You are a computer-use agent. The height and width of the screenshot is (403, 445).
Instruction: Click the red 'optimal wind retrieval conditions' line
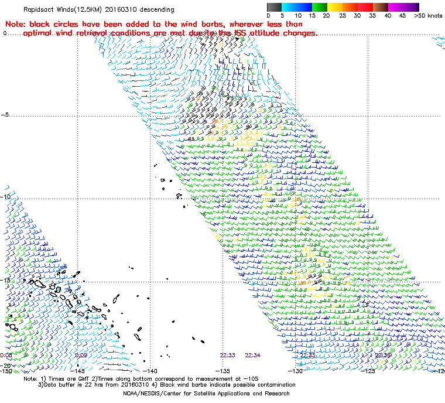(170, 33)
